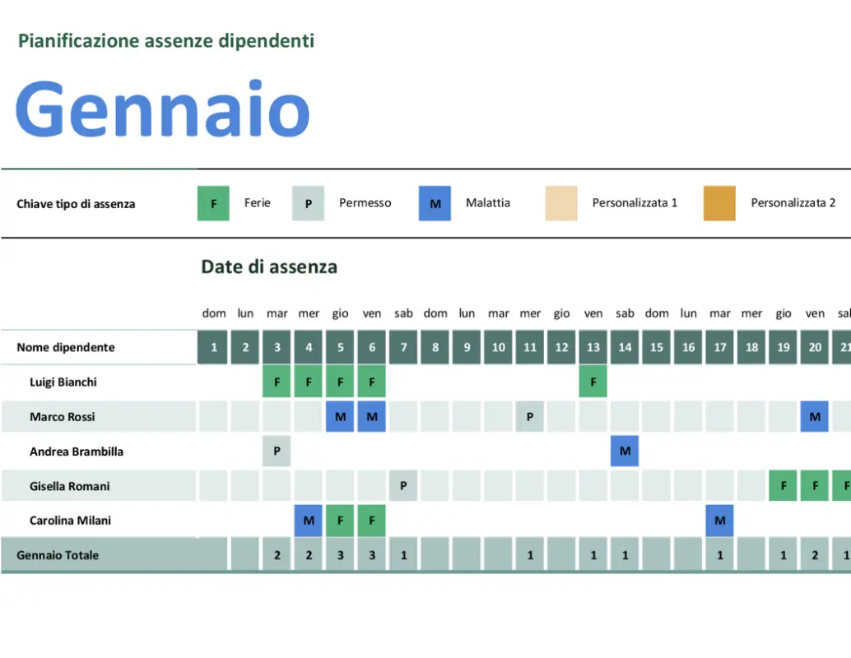
Task: Click the Date di assenza heading
Action: pos(269,266)
